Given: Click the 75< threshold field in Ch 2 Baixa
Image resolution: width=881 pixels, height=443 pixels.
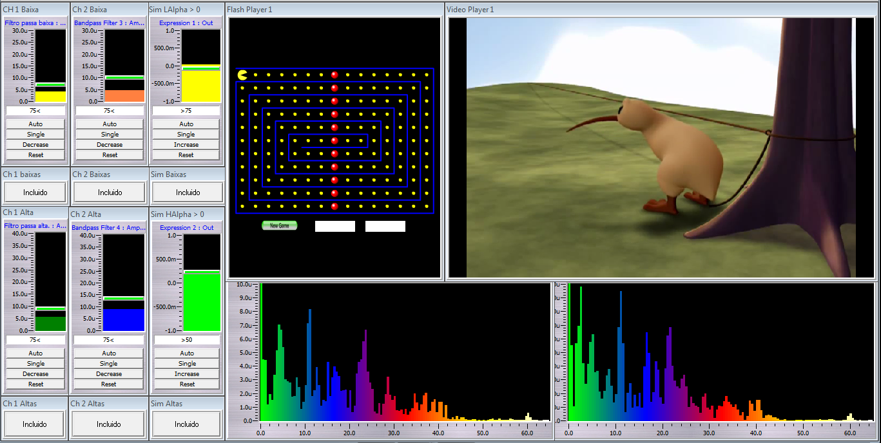Looking at the screenshot, I should tap(110, 111).
